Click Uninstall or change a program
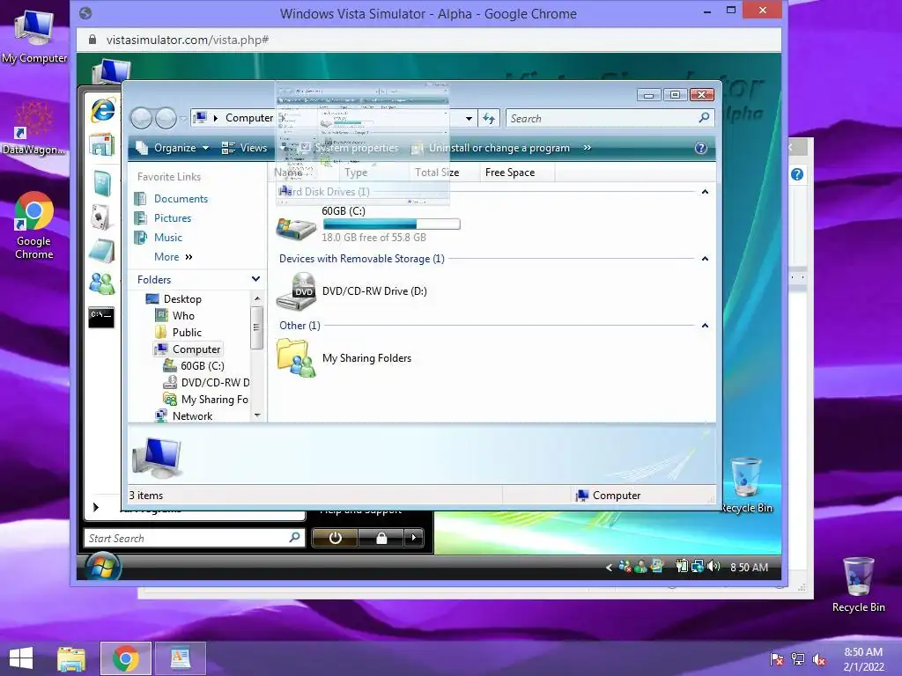This screenshot has height=676, width=902. click(492, 148)
